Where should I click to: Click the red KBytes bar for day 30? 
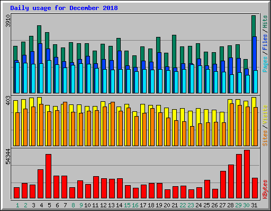point(247,174)
